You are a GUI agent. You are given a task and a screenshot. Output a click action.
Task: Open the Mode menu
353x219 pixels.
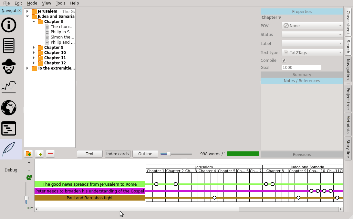pyautogui.click(x=32, y=3)
